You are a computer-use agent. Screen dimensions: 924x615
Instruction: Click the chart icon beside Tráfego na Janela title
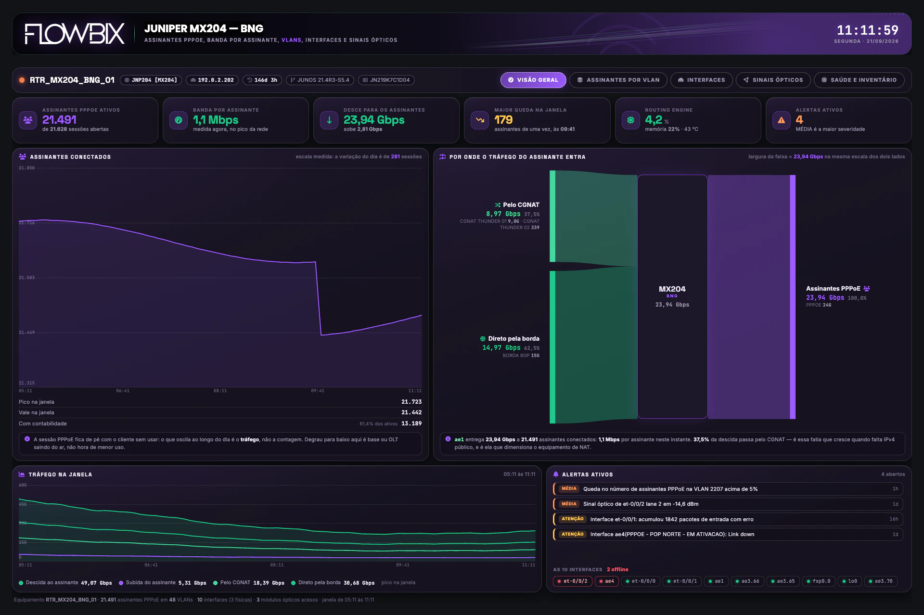[22, 474]
